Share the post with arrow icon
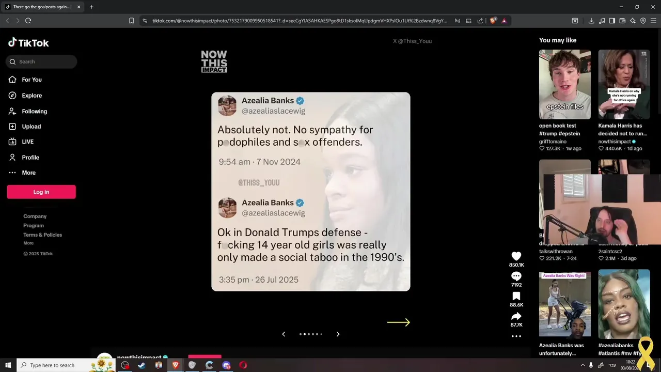661x372 pixels. 516,316
